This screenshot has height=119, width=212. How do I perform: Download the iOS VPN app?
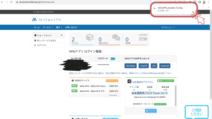point(154,66)
